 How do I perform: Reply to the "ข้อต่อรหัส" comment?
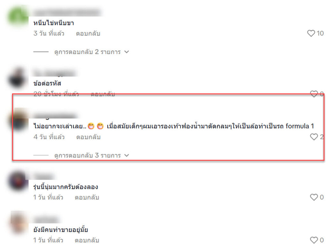(x=103, y=94)
